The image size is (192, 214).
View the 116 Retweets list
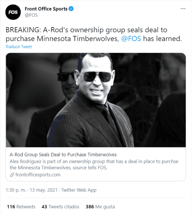coord(21,207)
